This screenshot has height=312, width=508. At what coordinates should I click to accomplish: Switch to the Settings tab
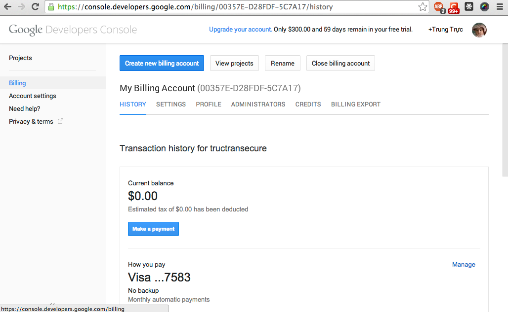point(171,104)
